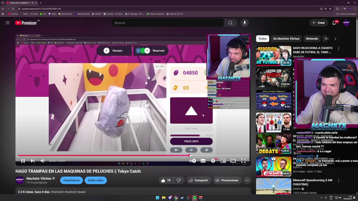Screen dimensions: 358x201
Task: Select the Nintendo filter chip
Action: coord(312,39)
